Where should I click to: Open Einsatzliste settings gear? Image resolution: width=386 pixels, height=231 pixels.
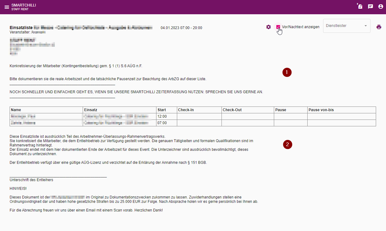(269, 27)
